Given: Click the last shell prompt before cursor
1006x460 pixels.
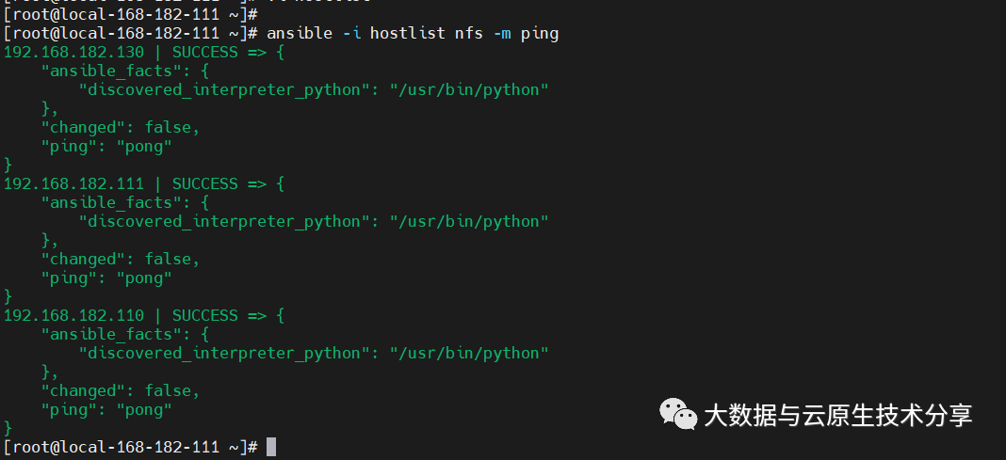Looking at the screenshot, I should click(131, 447).
